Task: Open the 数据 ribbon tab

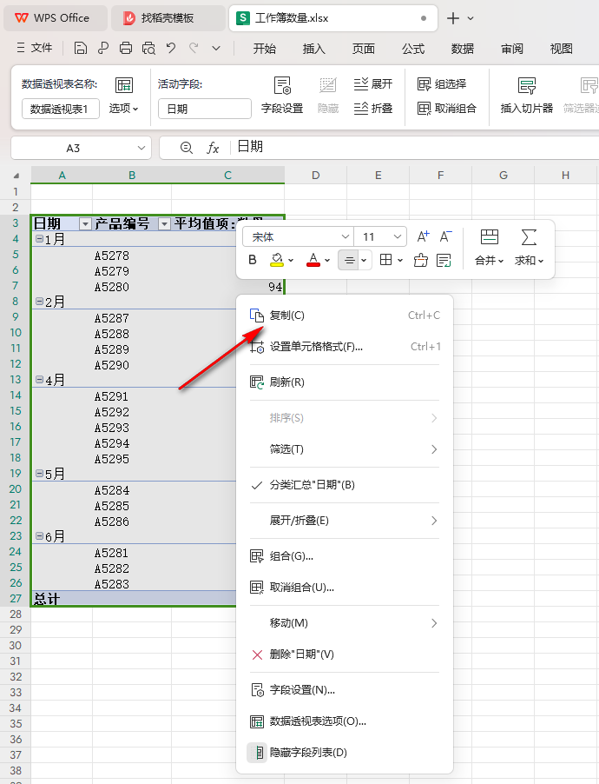Action: tap(463, 49)
